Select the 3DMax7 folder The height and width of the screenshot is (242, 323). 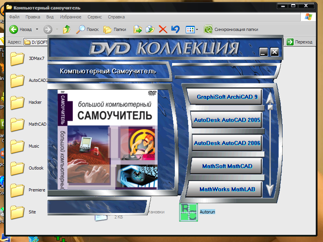(27, 59)
